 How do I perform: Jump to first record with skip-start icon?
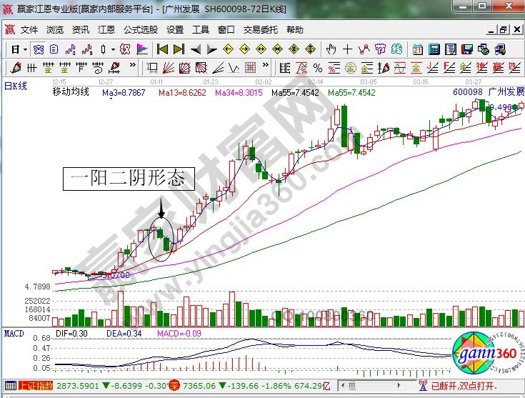162,49
